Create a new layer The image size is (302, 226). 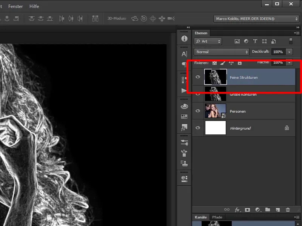[277, 210]
